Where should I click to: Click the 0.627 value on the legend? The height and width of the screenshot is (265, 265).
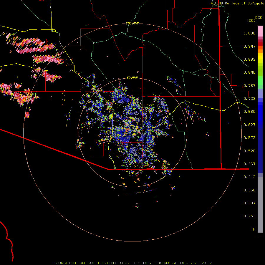249,125
